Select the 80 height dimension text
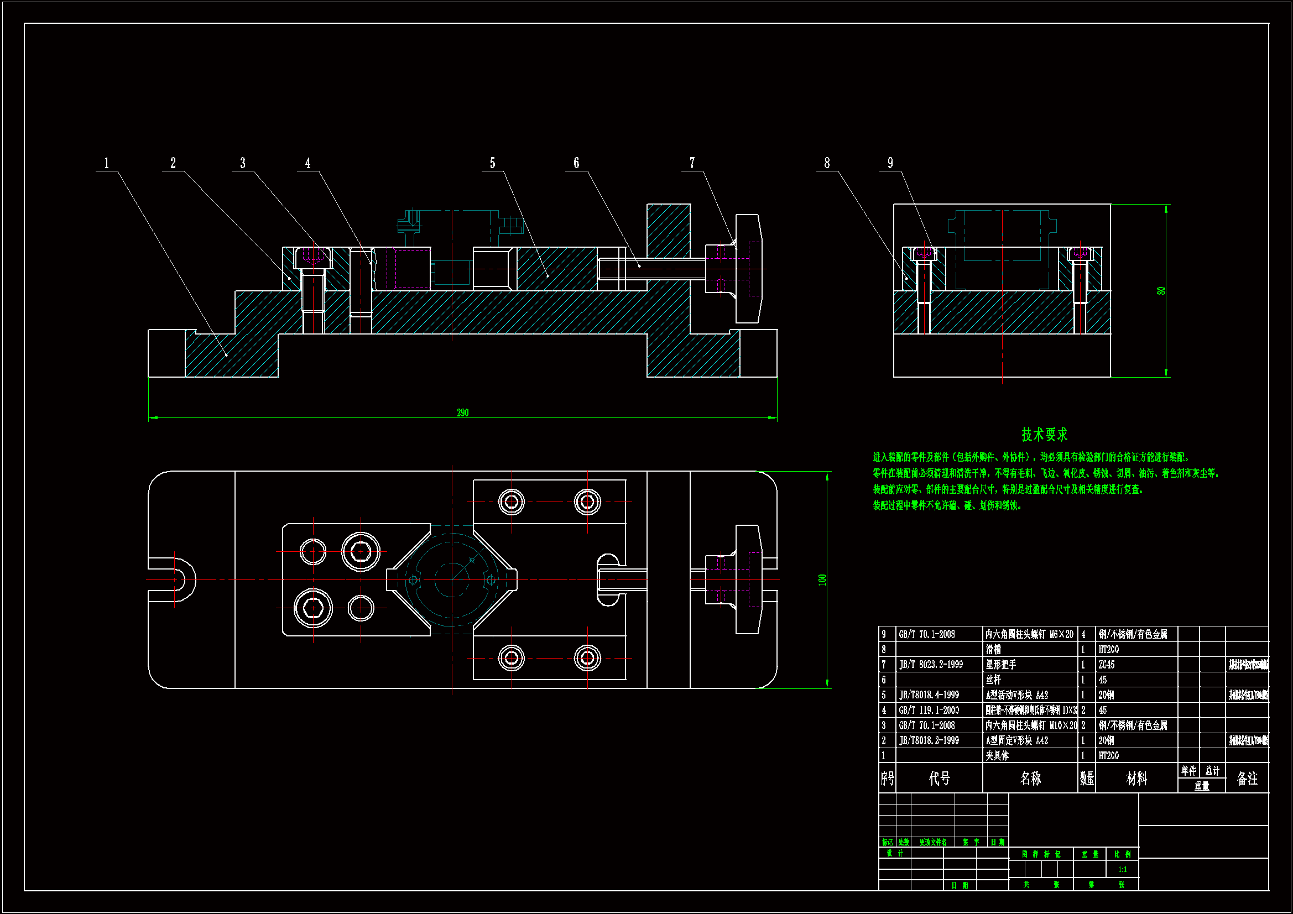Image resolution: width=1293 pixels, height=914 pixels. [x=1161, y=291]
